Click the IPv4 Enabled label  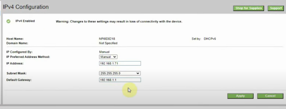click(x=25, y=21)
